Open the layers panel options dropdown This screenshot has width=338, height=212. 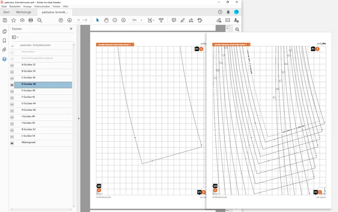15,37
